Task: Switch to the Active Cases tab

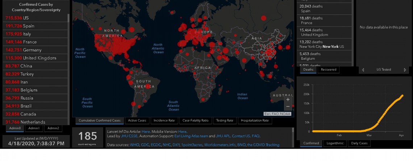Action: coord(137,120)
